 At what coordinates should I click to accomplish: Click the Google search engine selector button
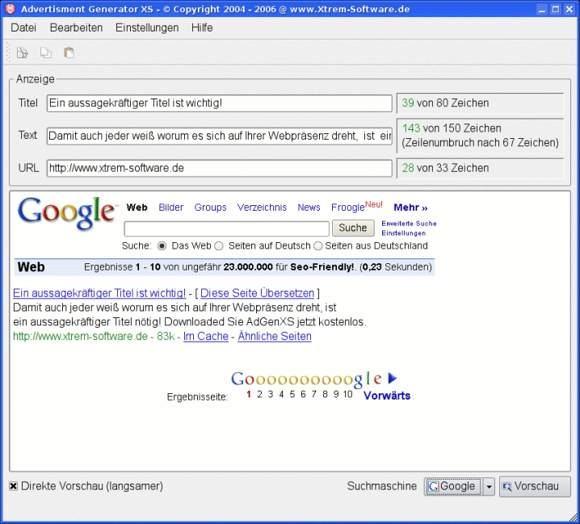coord(452,487)
